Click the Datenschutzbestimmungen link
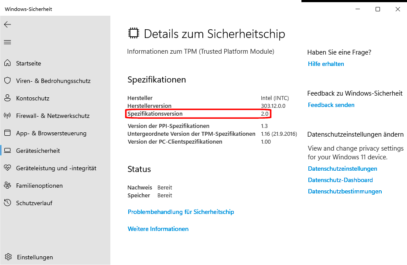 coord(345,191)
